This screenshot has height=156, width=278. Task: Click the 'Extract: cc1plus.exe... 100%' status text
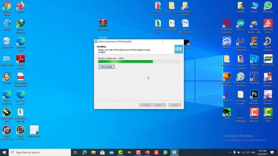pyautogui.click(x=111, y=58)
